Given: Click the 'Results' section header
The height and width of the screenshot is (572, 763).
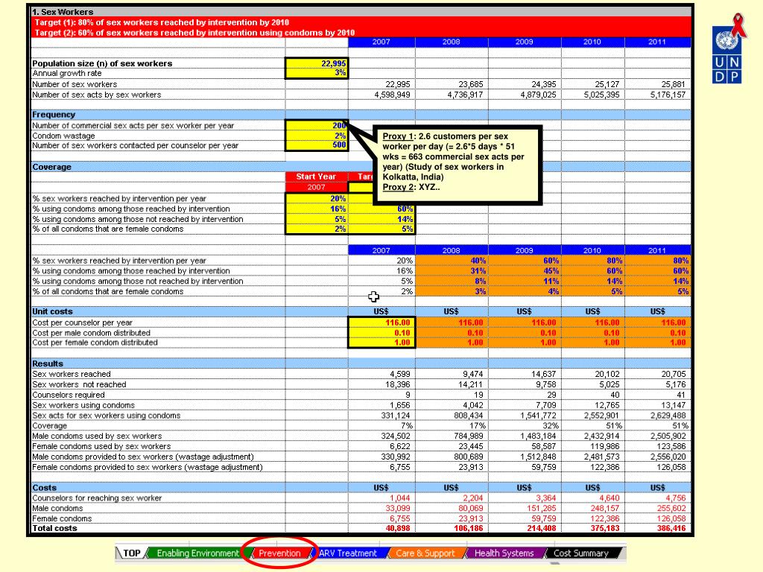Looking at the screenshot, I should tap(48, 363).
